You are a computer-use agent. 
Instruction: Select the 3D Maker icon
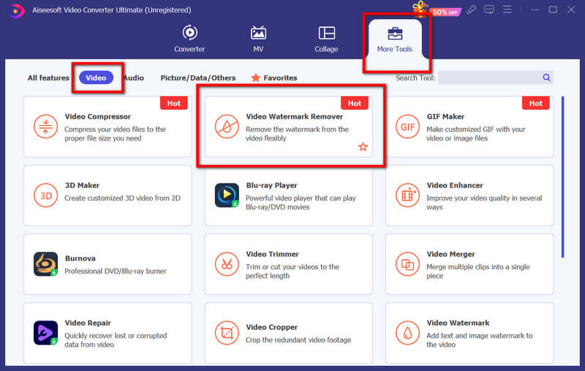[46, 195]
